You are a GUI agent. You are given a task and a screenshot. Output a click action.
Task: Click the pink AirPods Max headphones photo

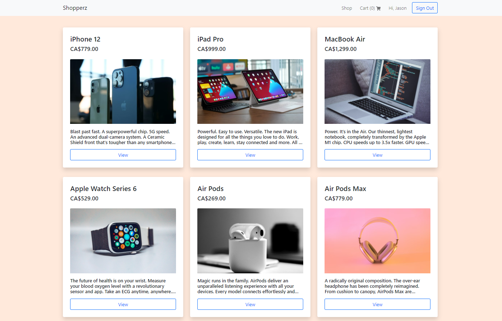coord(377,241)
